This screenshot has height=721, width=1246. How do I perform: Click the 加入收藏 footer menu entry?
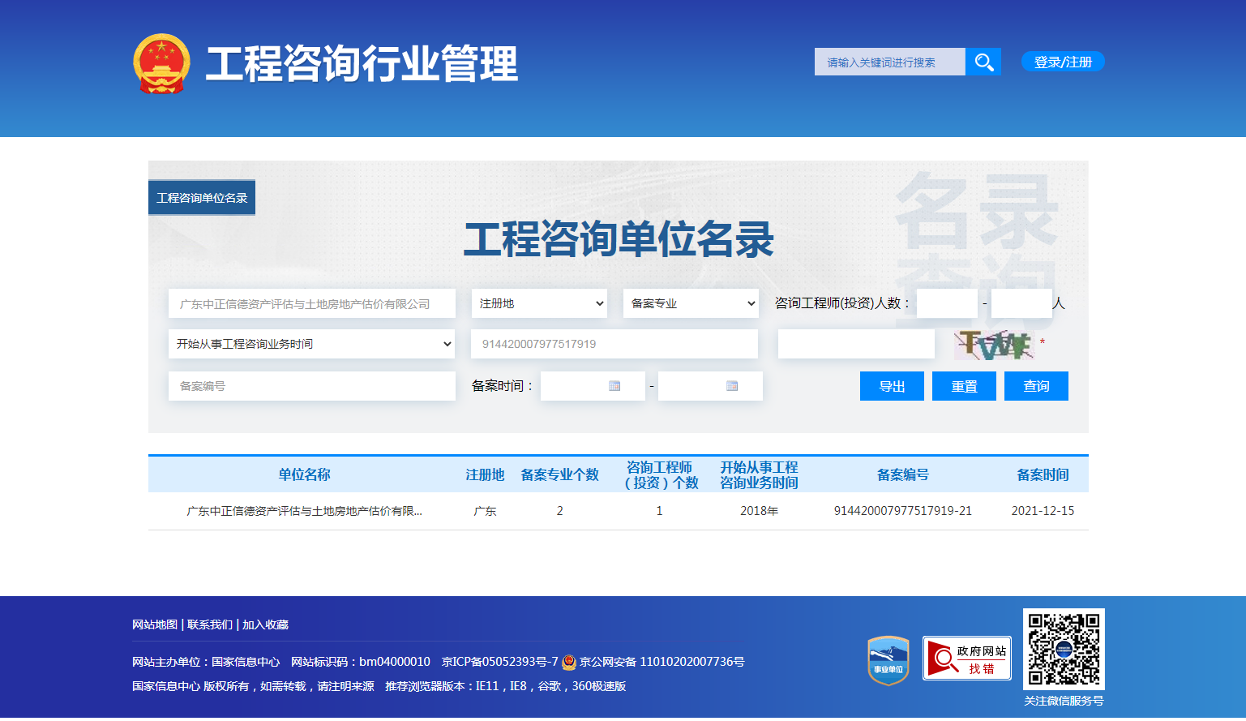267,624
